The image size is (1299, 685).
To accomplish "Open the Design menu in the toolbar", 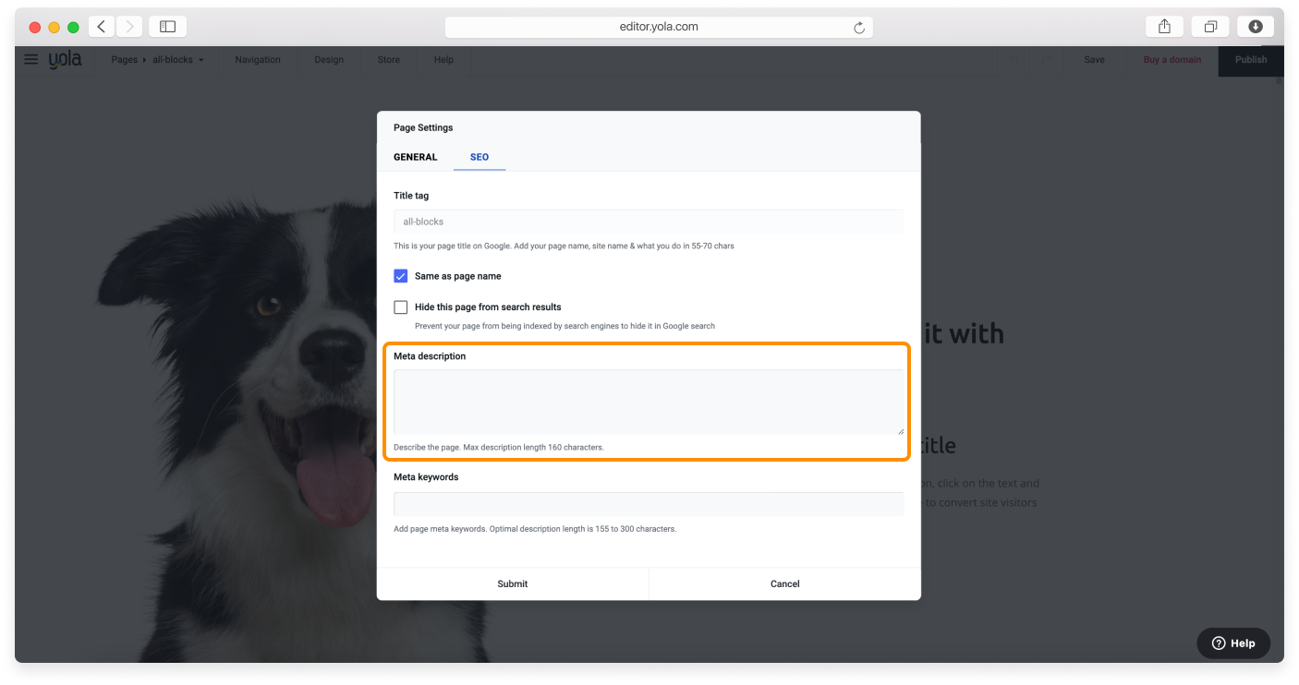I will pyautogui.click(x=328, y=59).
